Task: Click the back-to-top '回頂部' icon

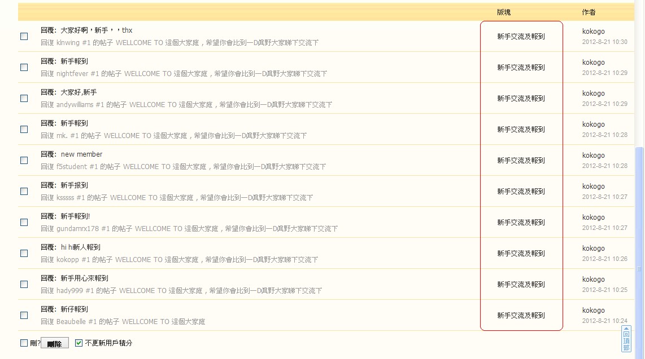Action: pyautogui.click(x=626, y=339)
